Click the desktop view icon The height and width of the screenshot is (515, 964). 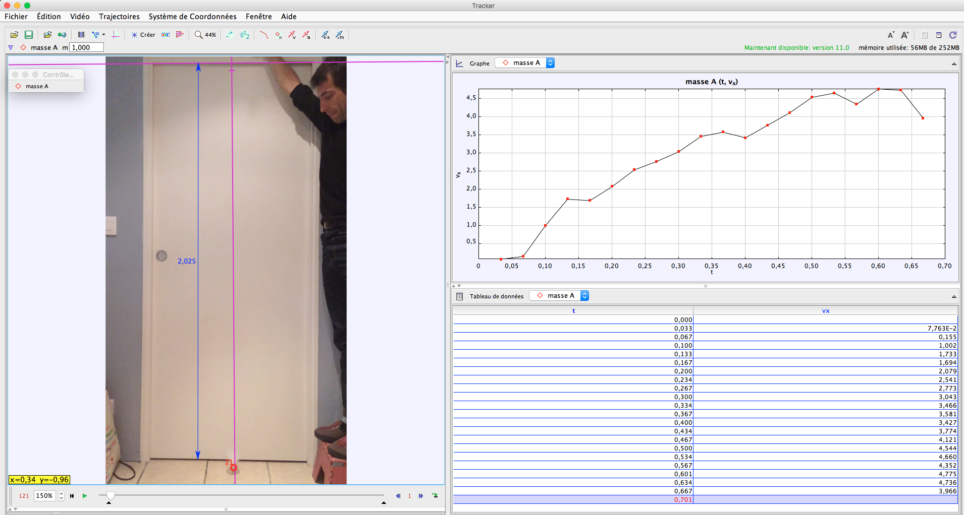pyautogui.click(x=939, y=35)
